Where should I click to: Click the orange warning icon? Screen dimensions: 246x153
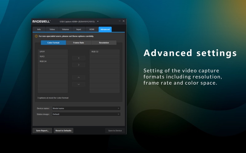tap(36, 36)
